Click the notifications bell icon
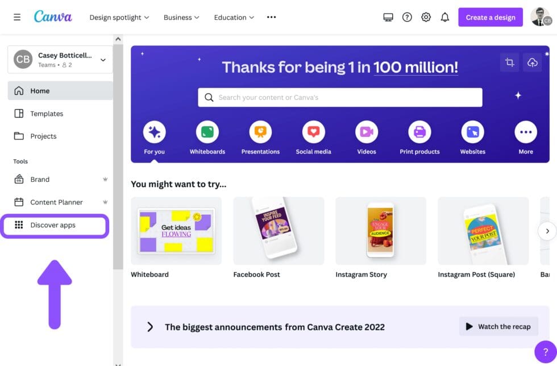Viewport: 557px width, 366px height. coord(445,17)
